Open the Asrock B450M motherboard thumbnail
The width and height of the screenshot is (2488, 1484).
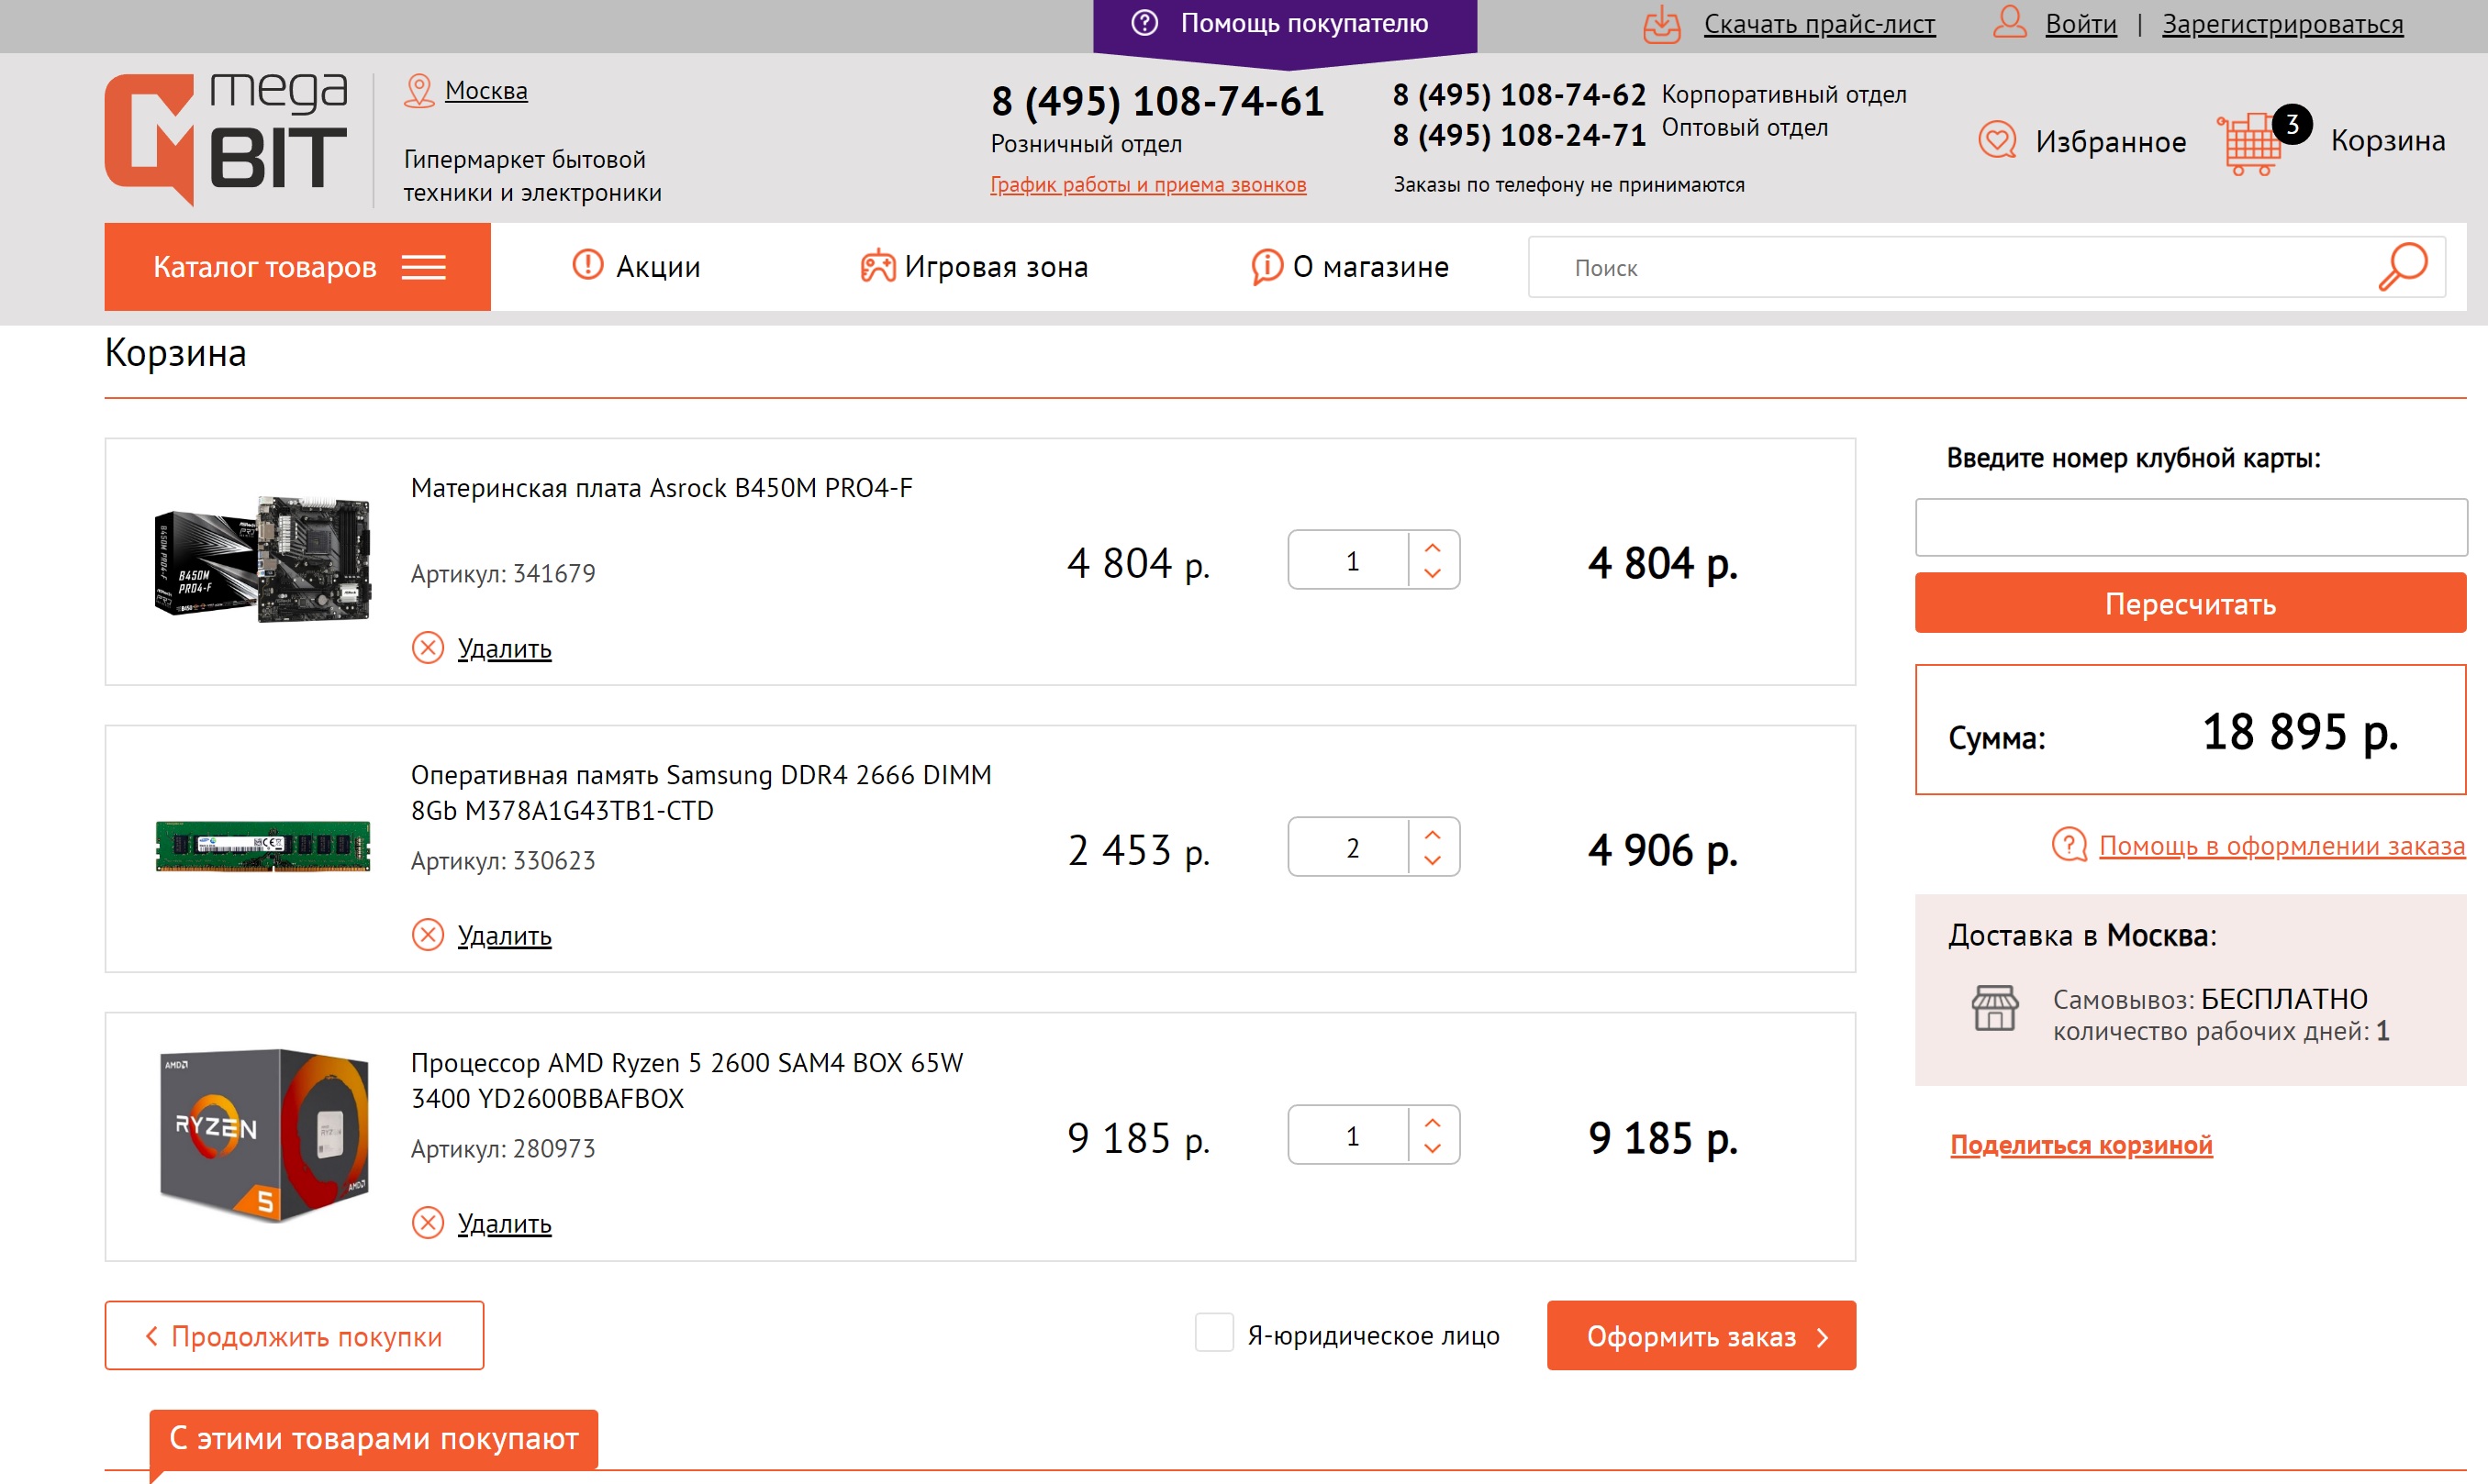click(263, 560)
